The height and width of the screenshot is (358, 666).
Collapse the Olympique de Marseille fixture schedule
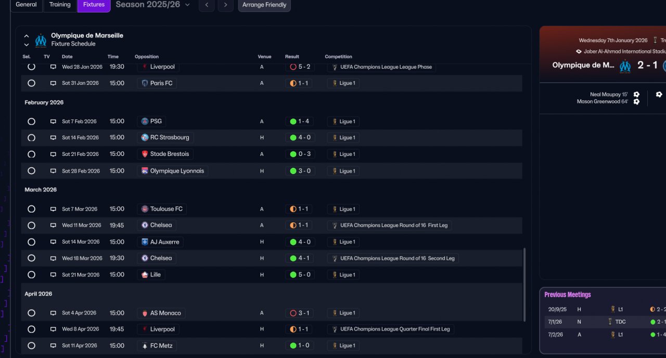27,36
